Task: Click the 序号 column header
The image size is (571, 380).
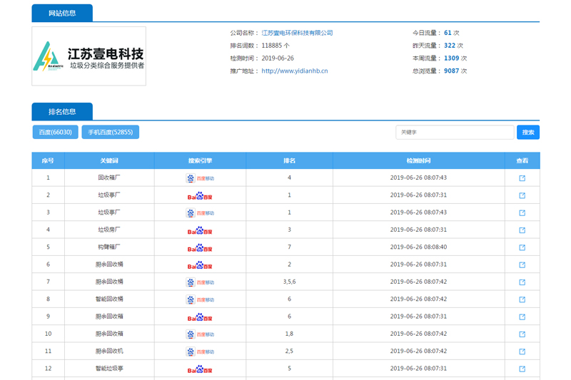Action: [48, 160]
